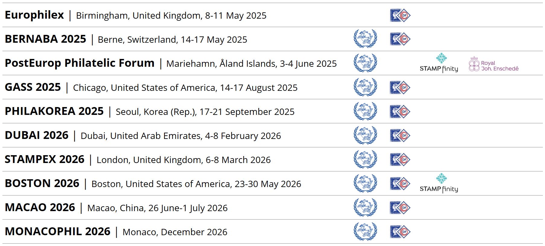Select the PostEurop Philatelic Forum heading
The image size is (545, 246).
(80, 63)
